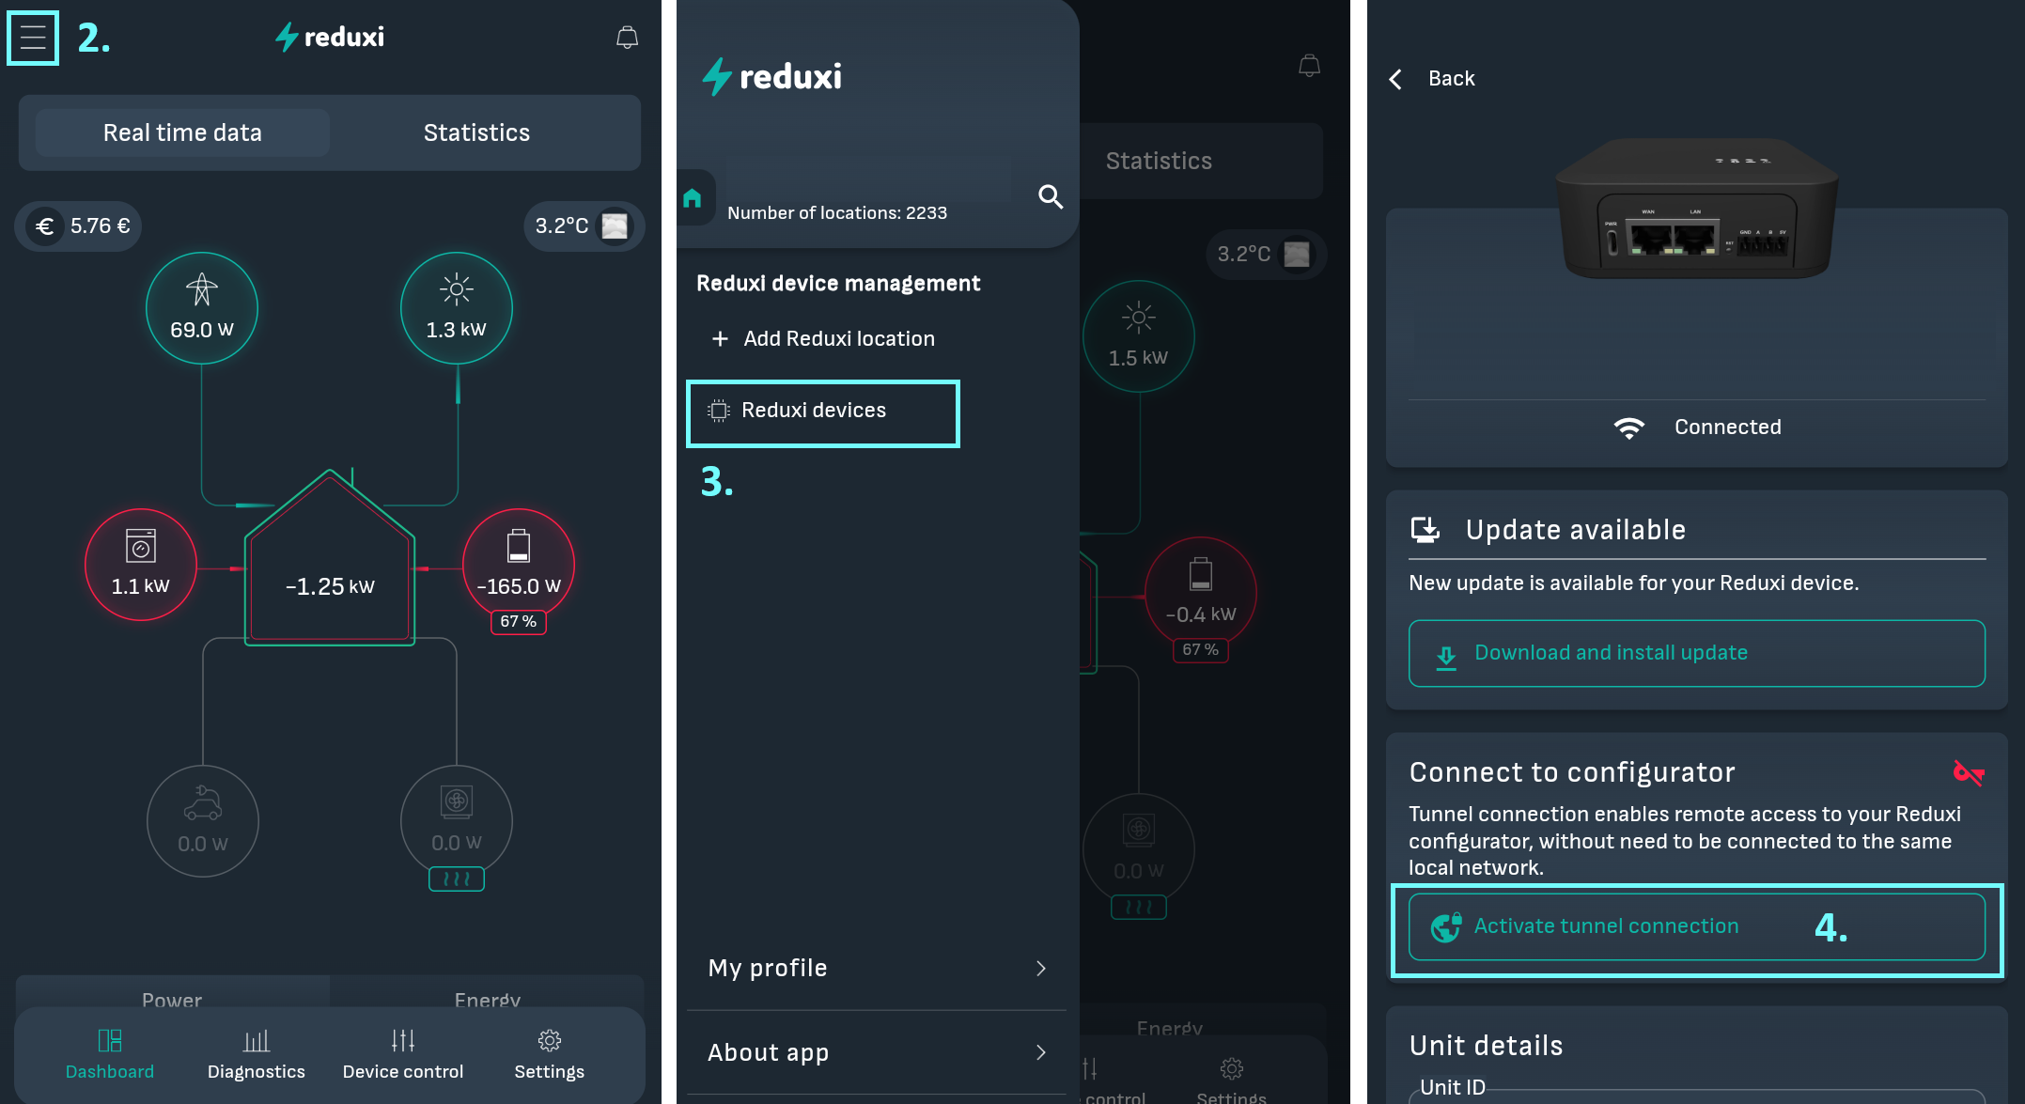Tap Number of locations: 2233 text
This screenshot has width=2025, height=1104.
pyautogui.click(x=837, y=213)
